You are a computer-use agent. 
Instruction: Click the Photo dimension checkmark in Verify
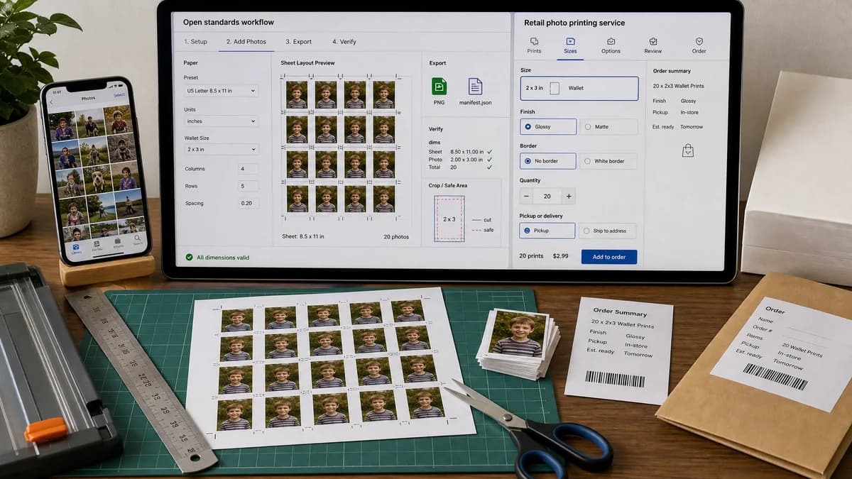(490, 159)
